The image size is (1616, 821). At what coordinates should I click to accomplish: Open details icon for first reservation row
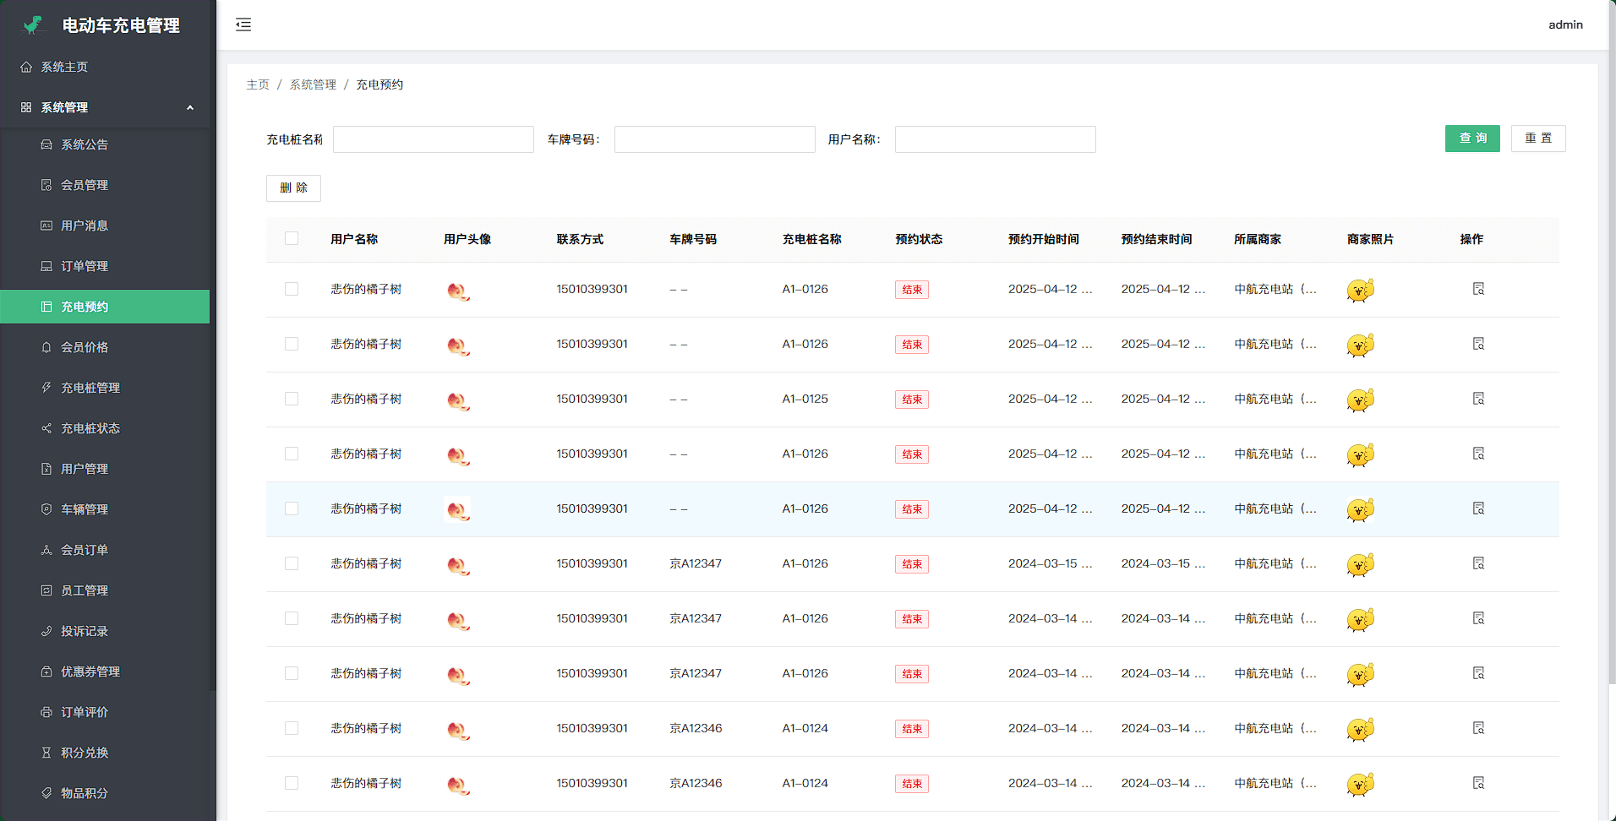[1478, 289]
